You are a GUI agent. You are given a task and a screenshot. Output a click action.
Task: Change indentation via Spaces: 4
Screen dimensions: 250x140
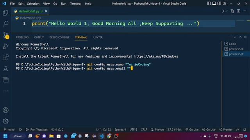point(120,129)
